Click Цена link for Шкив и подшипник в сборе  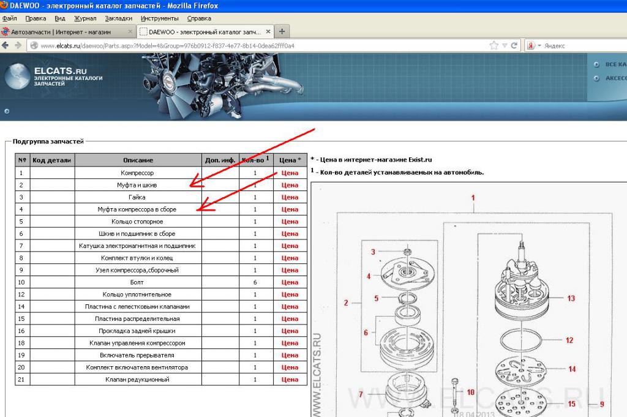tap(290, 234)
